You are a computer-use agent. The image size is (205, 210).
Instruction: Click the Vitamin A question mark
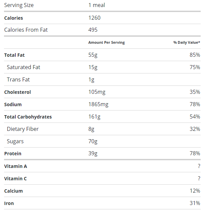pos(199,166)
